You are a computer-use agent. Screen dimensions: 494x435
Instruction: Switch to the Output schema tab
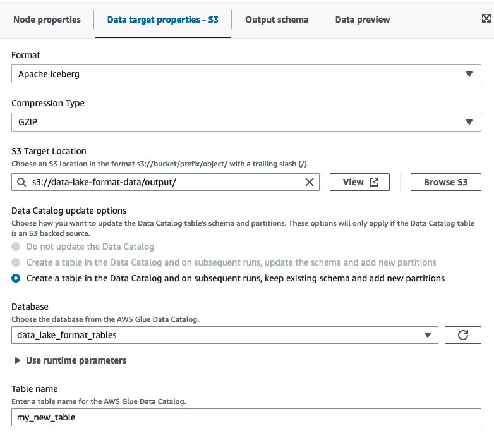pyautogui.click(x=277, y=20)
